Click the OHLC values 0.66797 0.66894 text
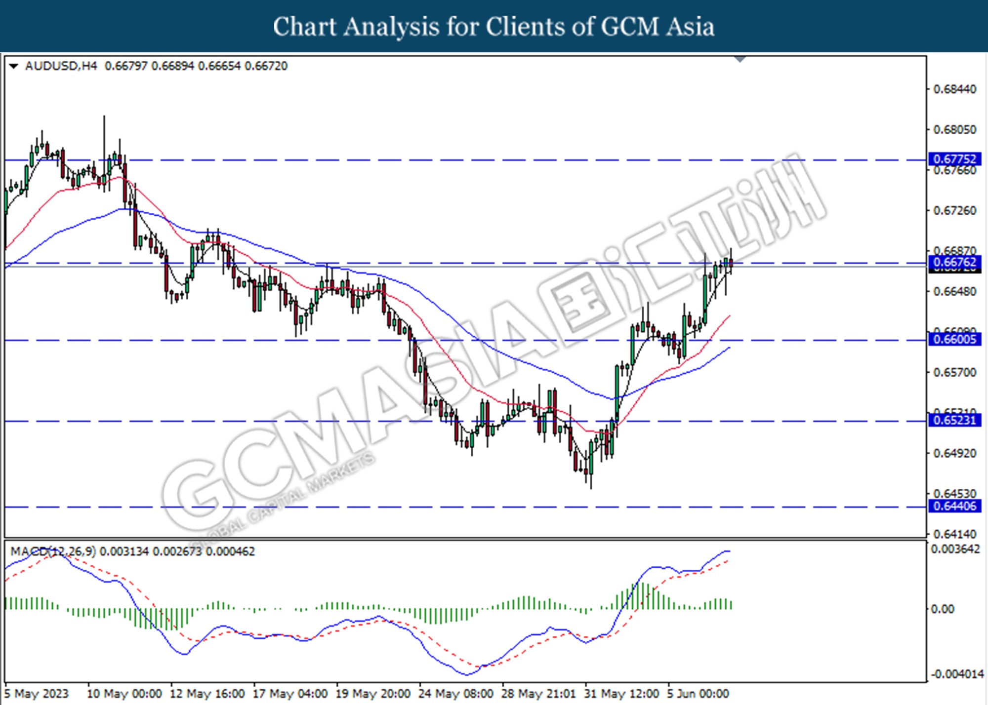 [x=149, y=66]
